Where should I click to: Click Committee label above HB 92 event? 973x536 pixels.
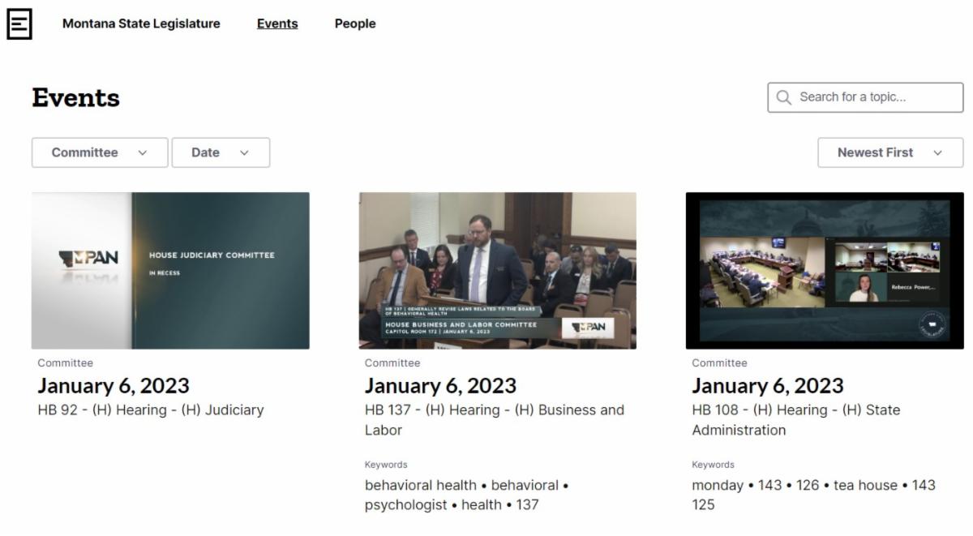click(x=66, y=363)
